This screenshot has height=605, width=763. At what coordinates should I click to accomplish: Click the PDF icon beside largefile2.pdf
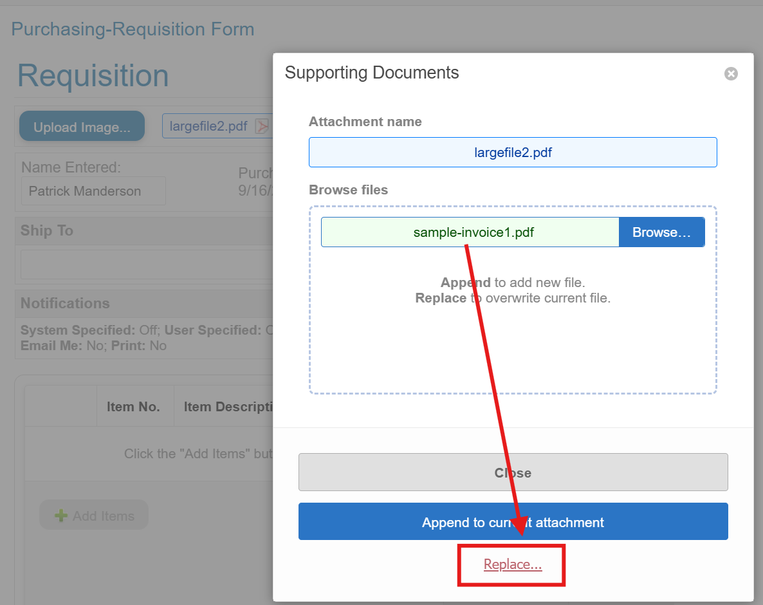coord(262,126)
